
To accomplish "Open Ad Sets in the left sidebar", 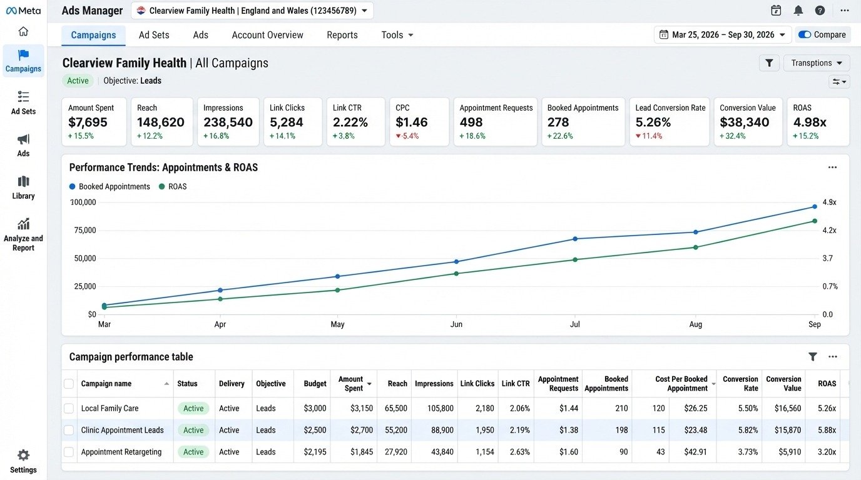I will pyautogui.click(x=23, y=103).
